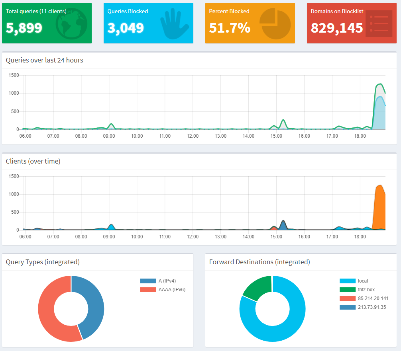Click the Queries Blocked card title
401x351 pixels.
128,11
